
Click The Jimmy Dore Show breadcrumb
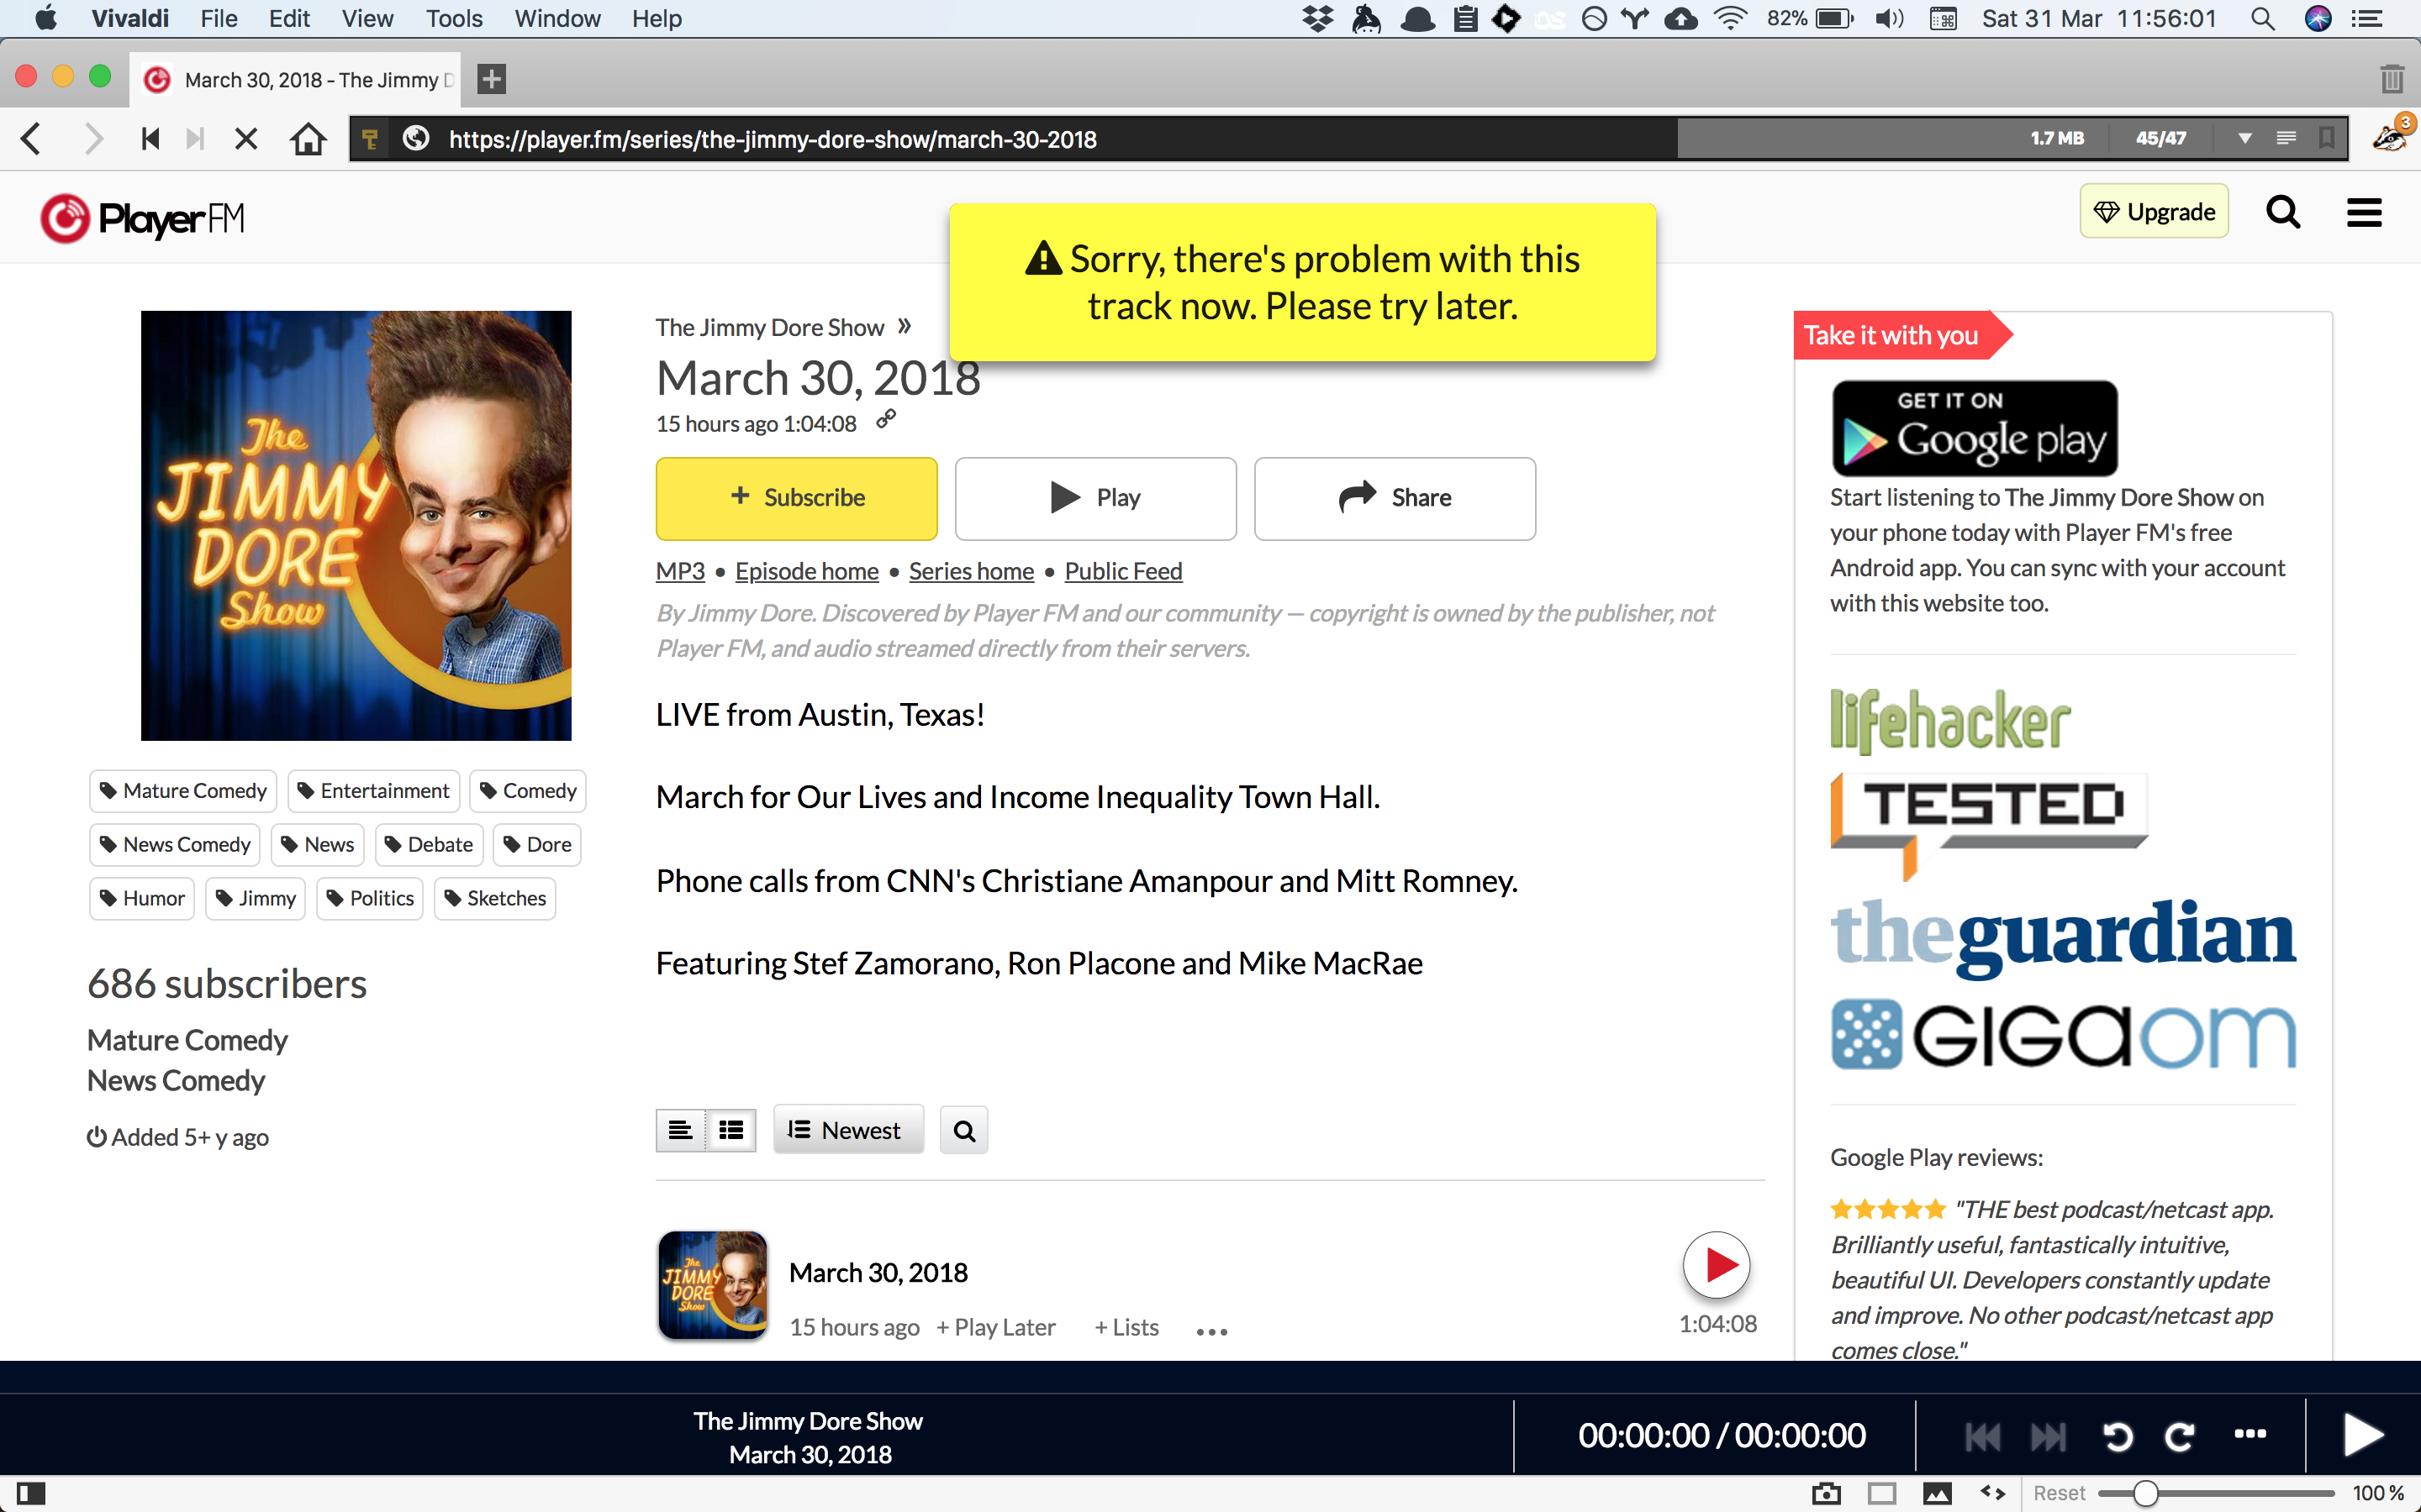click(x=770, y=327)
